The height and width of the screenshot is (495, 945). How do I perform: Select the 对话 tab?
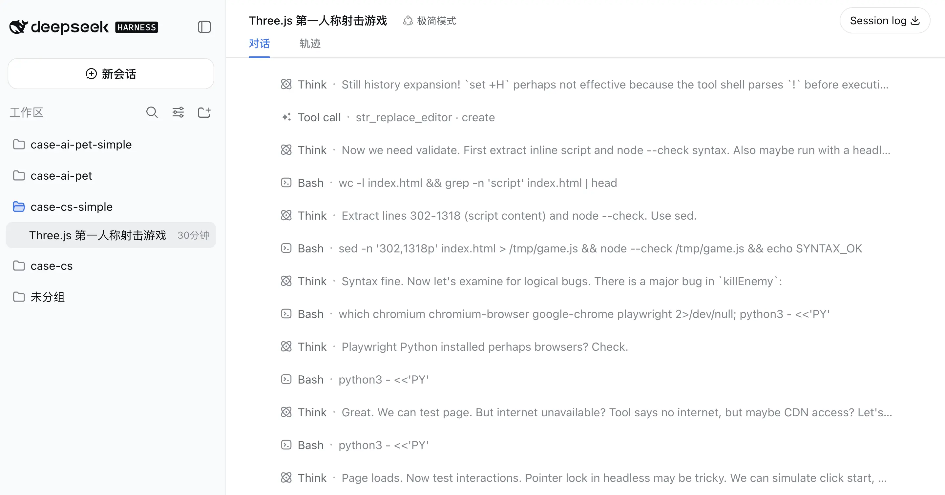coord(259,44)
